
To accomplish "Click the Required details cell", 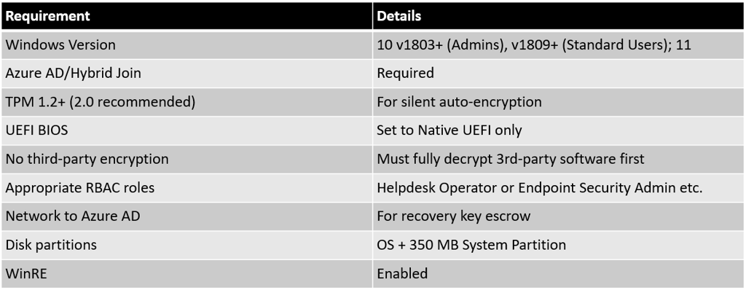I will [x=558, y=74].
